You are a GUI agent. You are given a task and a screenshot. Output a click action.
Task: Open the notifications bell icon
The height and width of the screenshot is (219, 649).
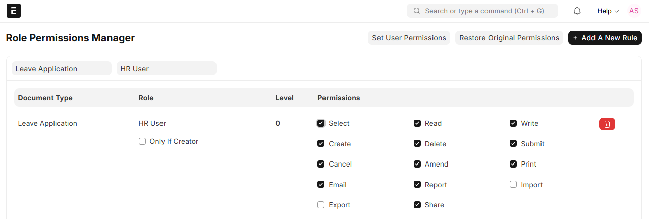(x=577, y=11)
